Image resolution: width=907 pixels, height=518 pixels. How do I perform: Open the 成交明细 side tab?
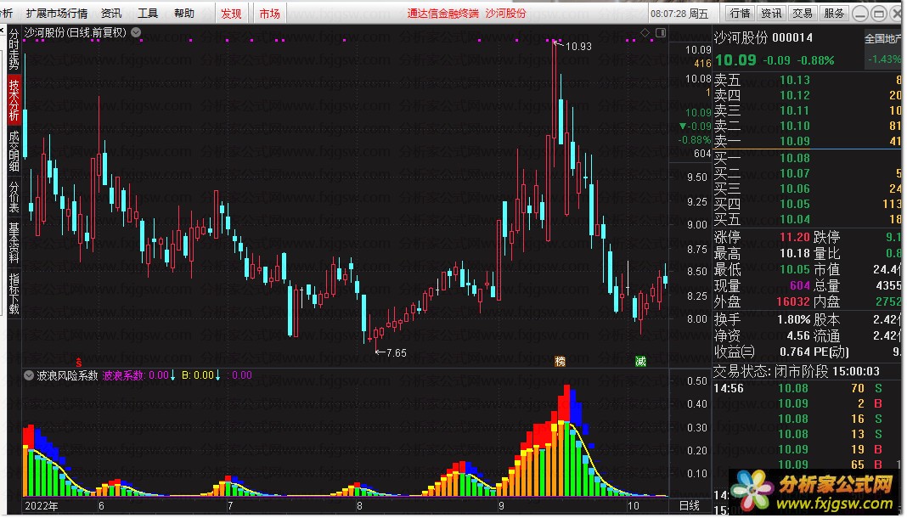[x=14, y=150]
